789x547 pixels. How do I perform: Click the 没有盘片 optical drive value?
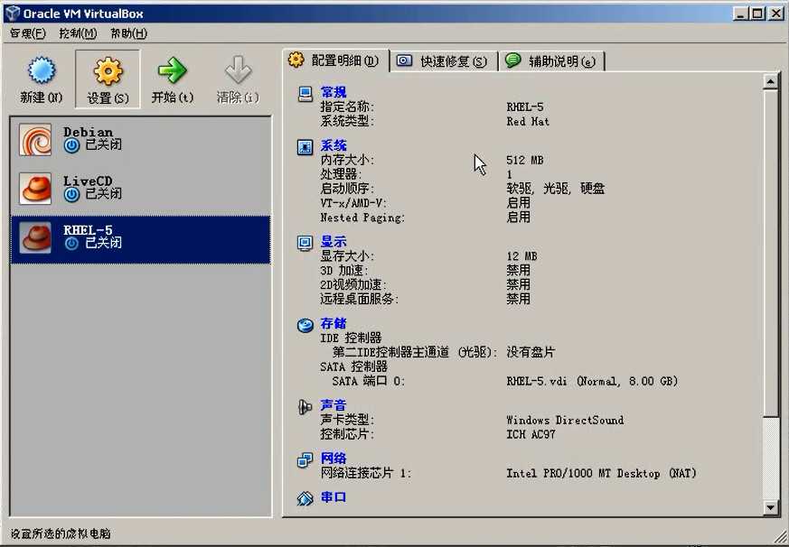tap(531, 352)
